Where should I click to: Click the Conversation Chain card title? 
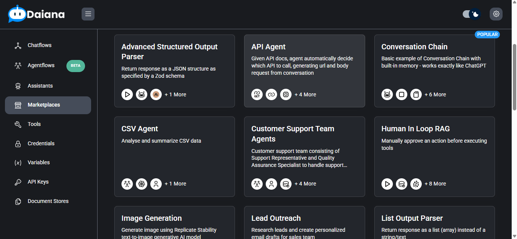pyautogui.click(x=414, y=47)
